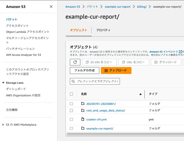This screenshot has width=184, height=141.
Task: Select the オブジェクト tab
Action: tap(78, 30)
